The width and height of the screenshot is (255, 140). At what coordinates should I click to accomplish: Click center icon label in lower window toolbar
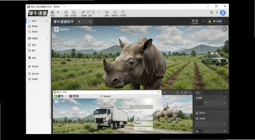(x=106, y=96)
